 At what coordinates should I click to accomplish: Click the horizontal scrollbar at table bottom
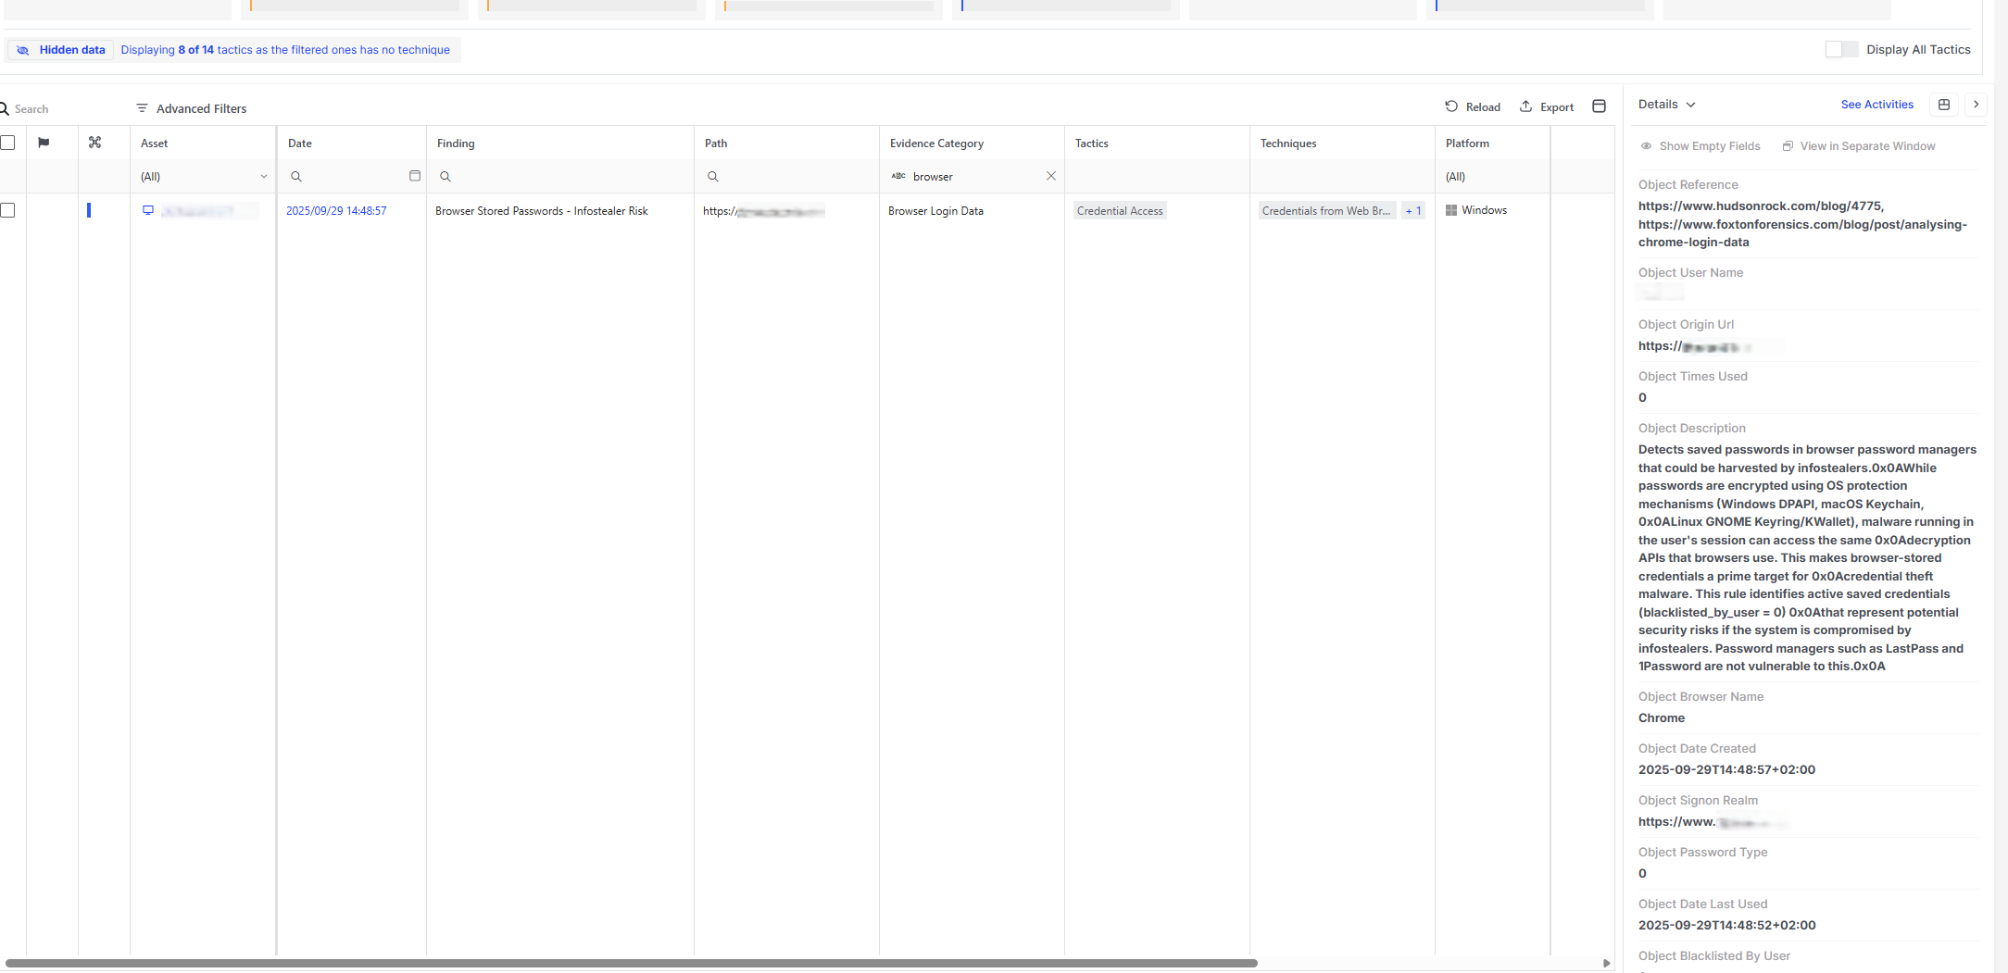[630, 963]
